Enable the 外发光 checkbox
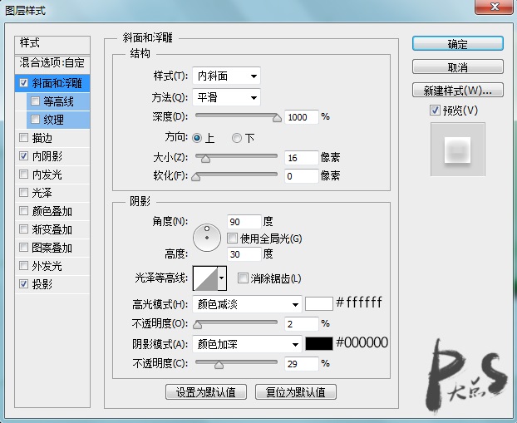 tap(23, 265)
